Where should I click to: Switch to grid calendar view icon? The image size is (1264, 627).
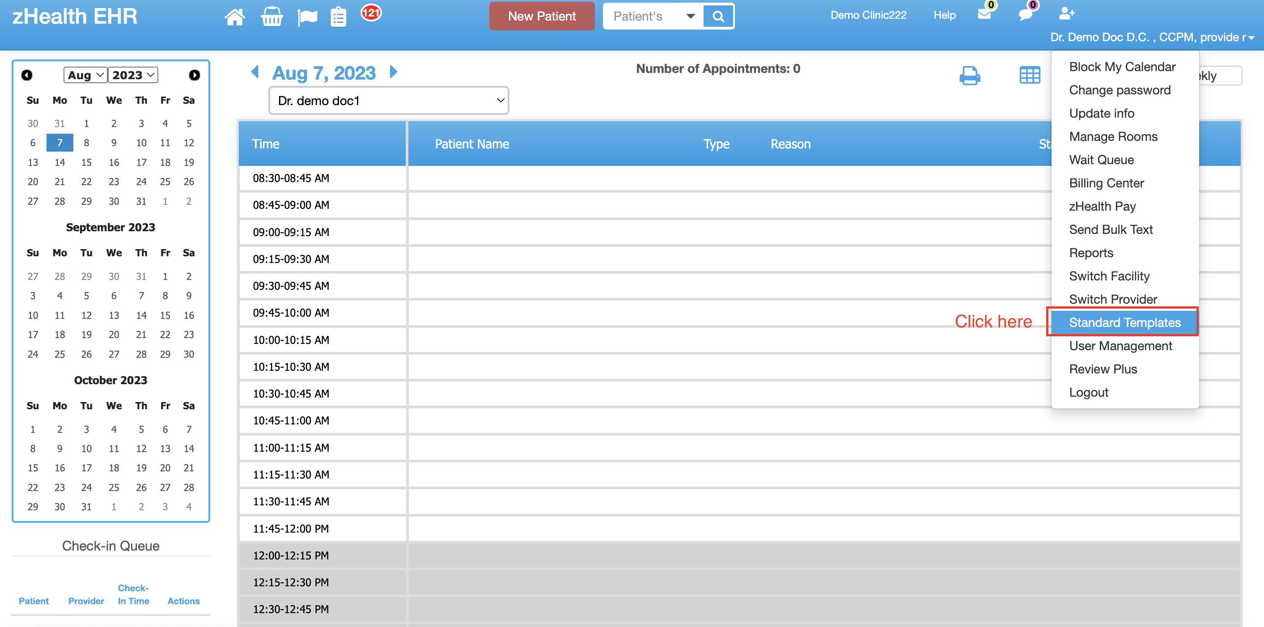[1030, 76]
